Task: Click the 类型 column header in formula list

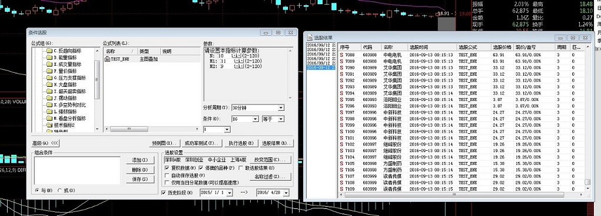Action: tap(149, 51)
